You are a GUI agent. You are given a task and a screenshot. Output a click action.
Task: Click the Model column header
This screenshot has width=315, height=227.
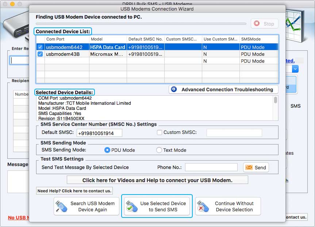pos(108,39)
